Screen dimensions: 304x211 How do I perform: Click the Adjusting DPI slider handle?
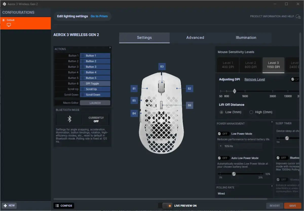(x=235, y=91)
